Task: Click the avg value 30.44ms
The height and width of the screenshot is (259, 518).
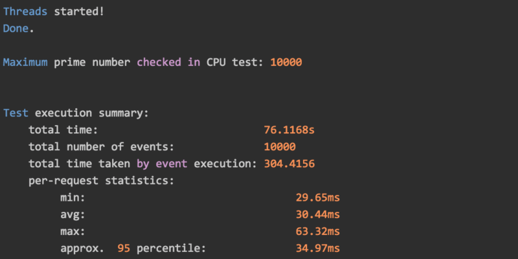Action: tap(317, 214)
